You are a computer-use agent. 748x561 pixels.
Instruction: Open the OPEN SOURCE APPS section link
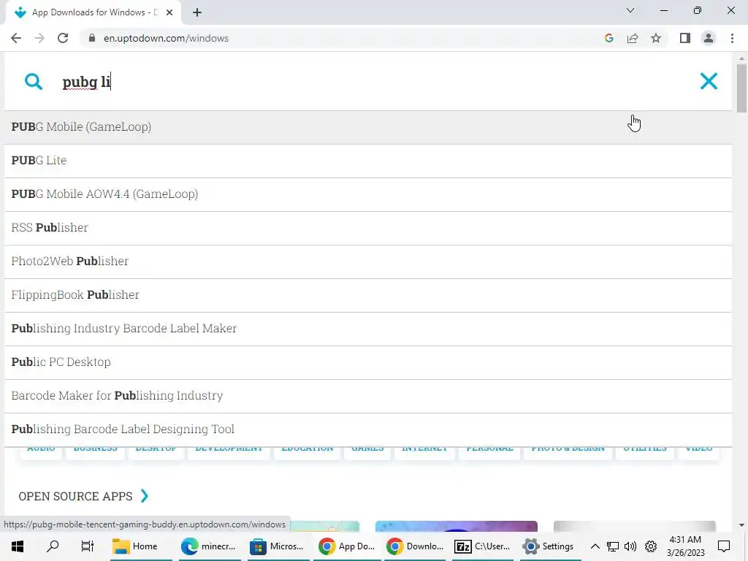75,496
